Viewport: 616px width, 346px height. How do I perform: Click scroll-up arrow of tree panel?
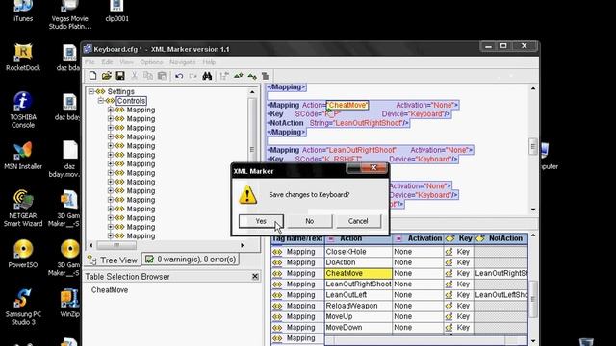click(x=252, y=92)
